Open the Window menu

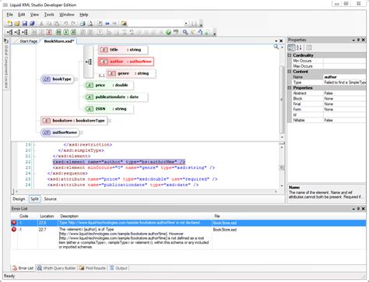click(x=67, y=15)
